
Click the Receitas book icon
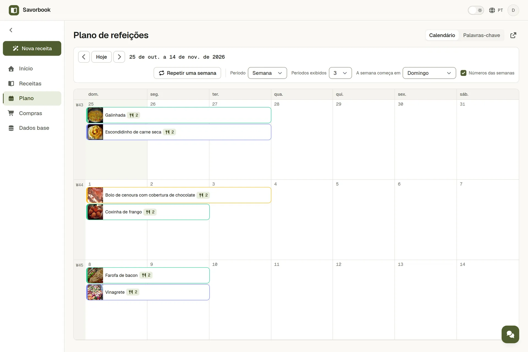[x=11, y=84]
